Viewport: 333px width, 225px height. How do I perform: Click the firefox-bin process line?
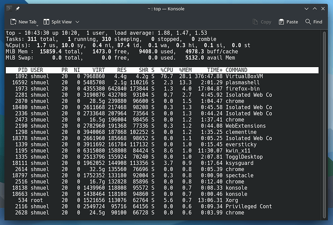pyautogui.click(x=162, y=88)
